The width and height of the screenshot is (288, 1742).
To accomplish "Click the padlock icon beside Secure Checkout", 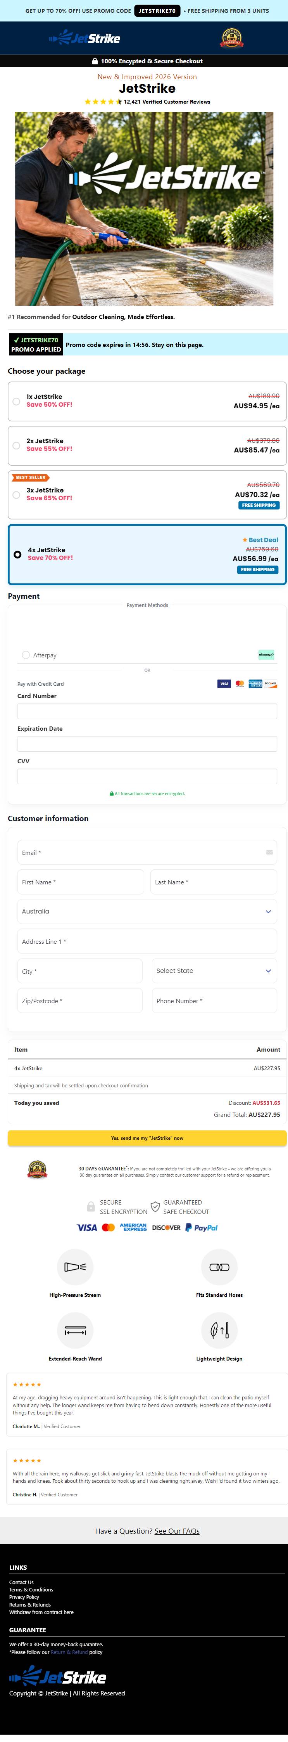I will [x=95, y=61].
